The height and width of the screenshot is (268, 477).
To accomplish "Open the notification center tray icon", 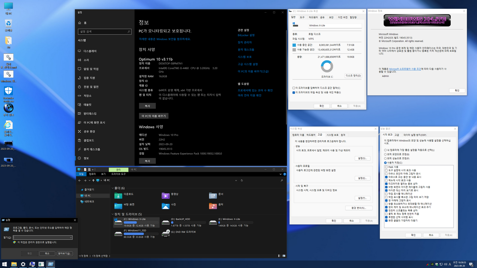I will pyautogui.click(x=471, y=264).
